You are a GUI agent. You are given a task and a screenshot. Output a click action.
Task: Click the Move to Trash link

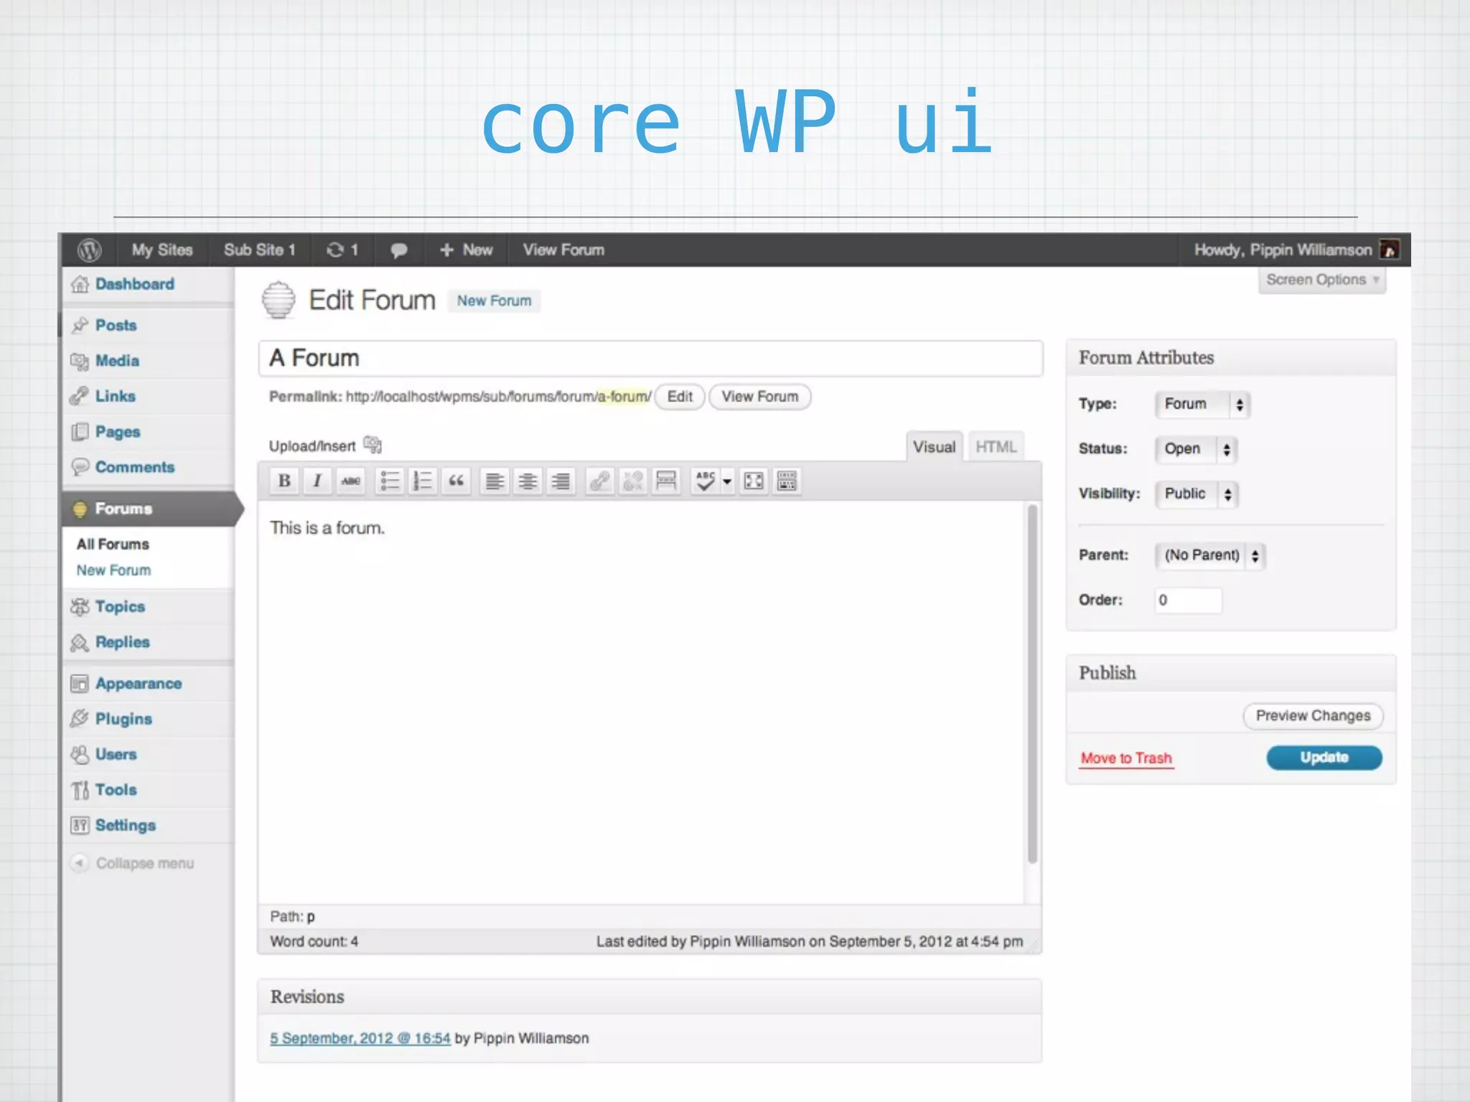tap(1126, 758)
